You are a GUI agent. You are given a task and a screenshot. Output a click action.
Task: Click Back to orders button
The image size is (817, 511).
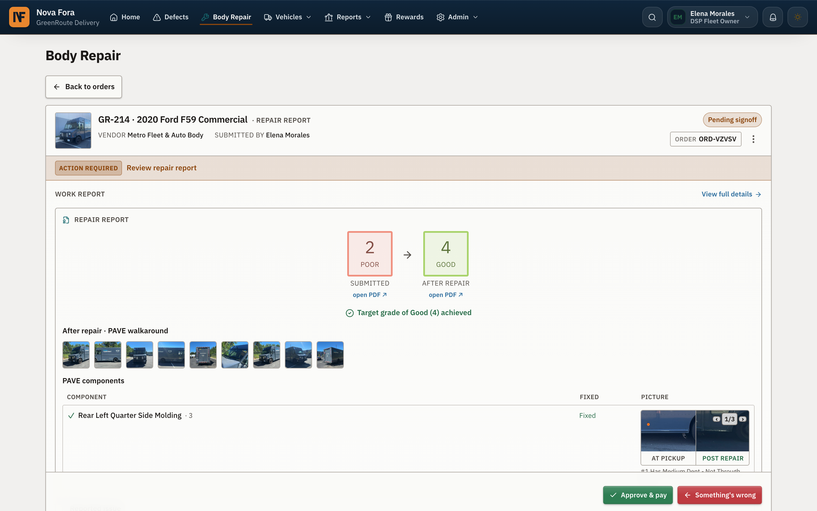[84, 87]
